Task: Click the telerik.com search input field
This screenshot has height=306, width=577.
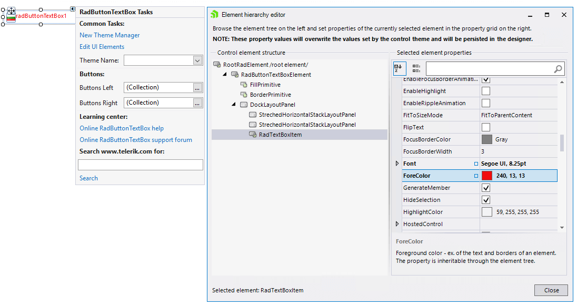Action: (x=141, y=165)
